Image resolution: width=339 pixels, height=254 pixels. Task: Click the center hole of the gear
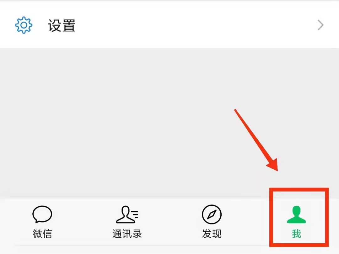click(24, 25)
